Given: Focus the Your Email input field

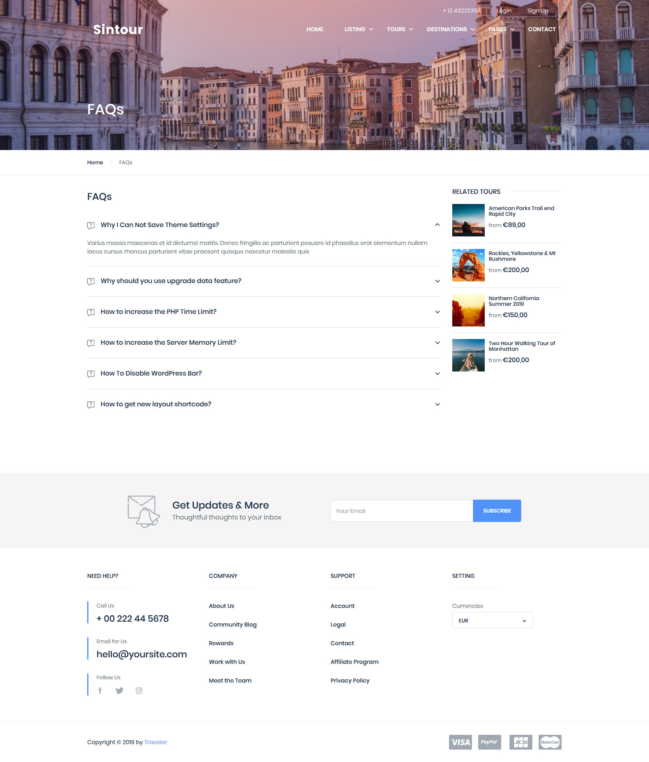Looking at the screenshot, I should (402, 511).
